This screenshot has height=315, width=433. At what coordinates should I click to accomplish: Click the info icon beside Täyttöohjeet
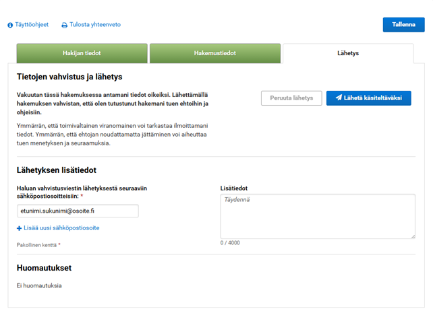click(x=10, y=25)
